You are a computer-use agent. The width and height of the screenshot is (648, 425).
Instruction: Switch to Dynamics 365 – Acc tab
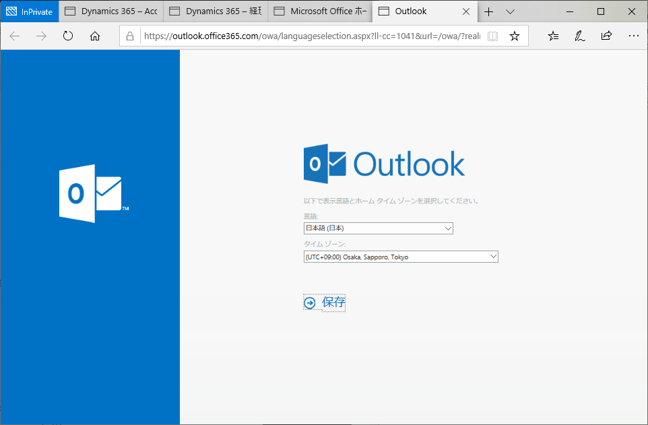coord(111,11)
